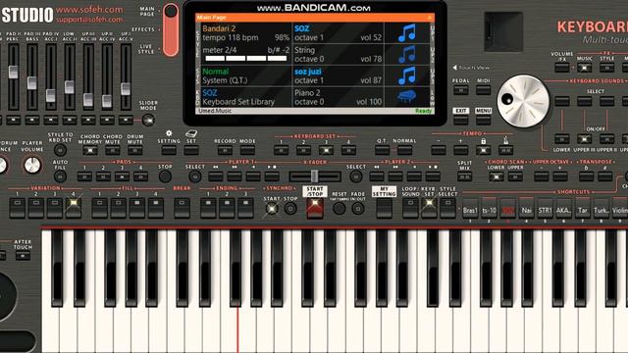The height and width of the screenshot is (353, 628).
Task: Toggle DRUM MUTE button
Action: tap(135, 150)
